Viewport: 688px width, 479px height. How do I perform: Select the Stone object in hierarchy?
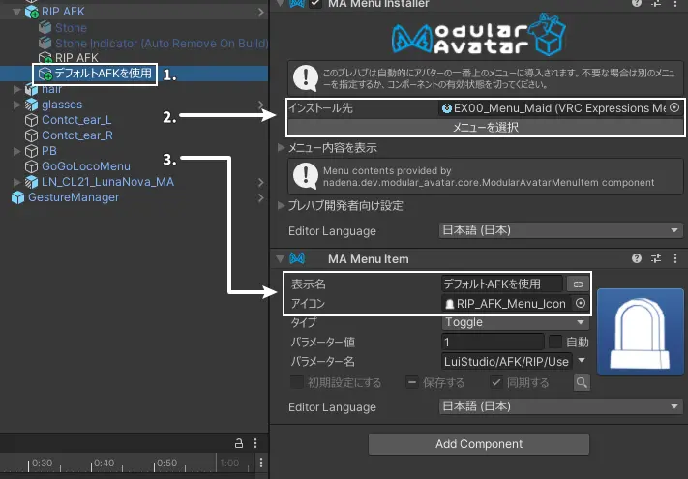[x=71, y=28]
